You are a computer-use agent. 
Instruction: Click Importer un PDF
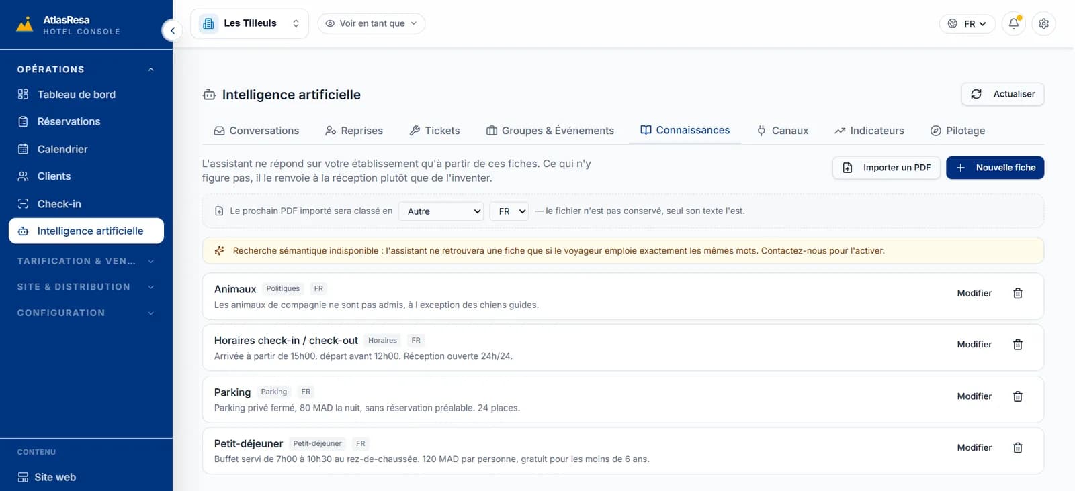[886, 168]
